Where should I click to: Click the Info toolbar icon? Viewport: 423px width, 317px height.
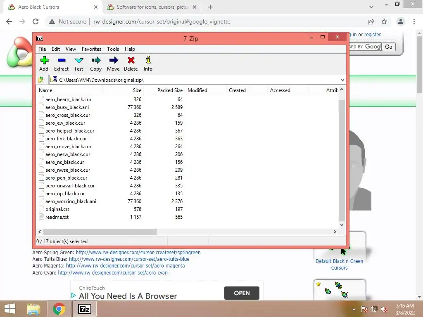pyautogui.click(x=148, y=60)
